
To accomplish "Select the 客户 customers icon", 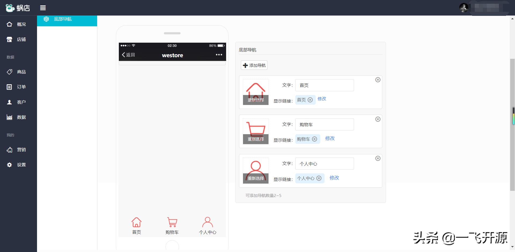I will pos(9,102).
